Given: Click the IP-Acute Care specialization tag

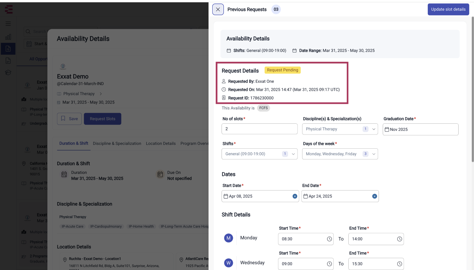Looking at the screenshot, I should tap(73, 226).
